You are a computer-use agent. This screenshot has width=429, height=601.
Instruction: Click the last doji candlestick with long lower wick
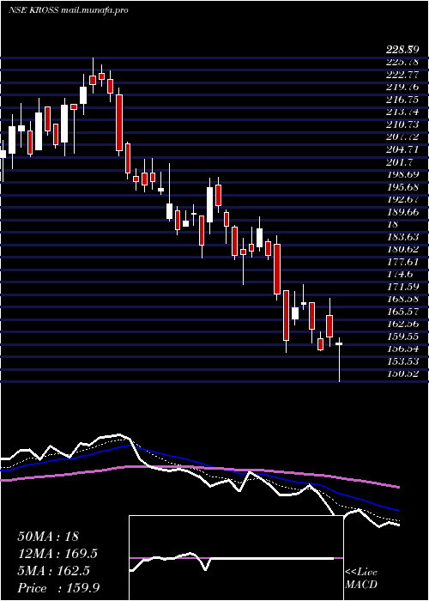tap(339, 359)
